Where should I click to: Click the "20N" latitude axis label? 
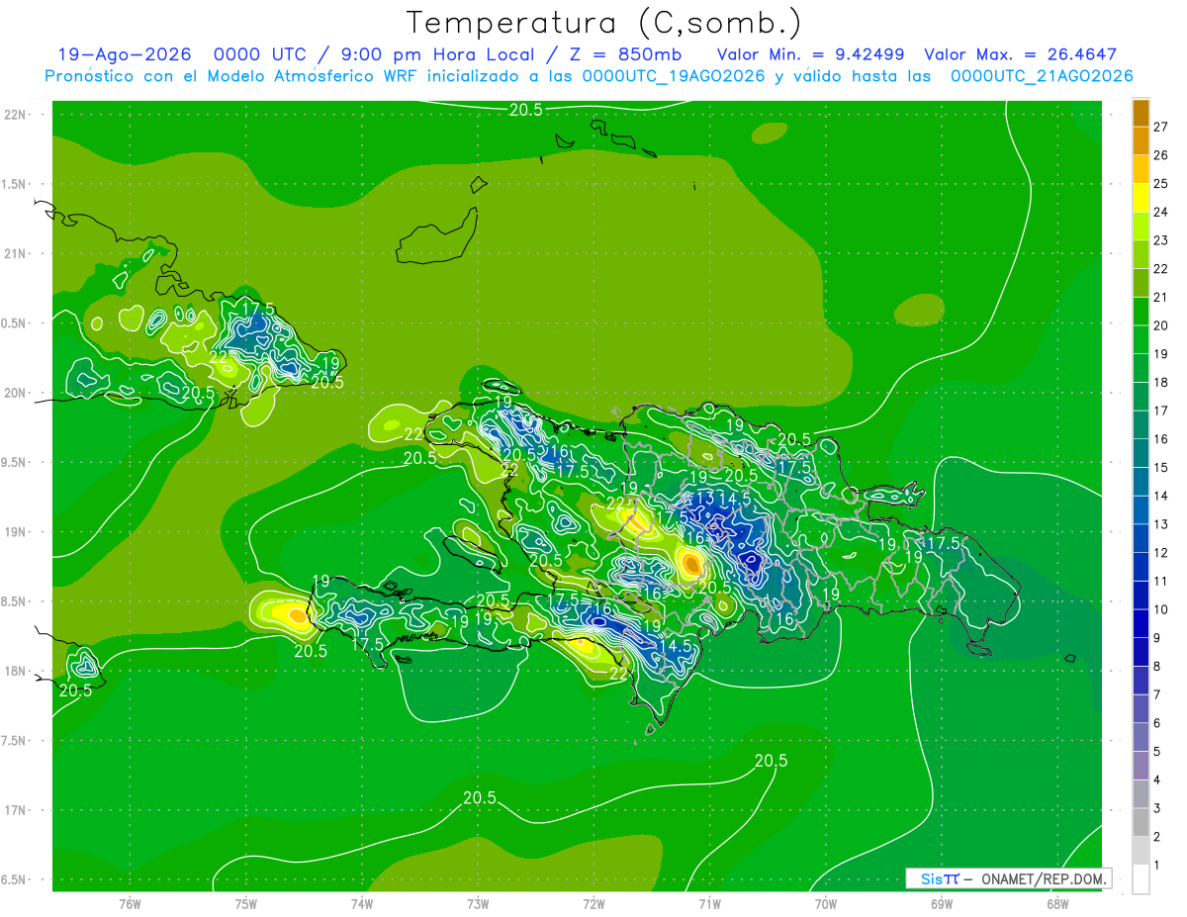(15, 393)
